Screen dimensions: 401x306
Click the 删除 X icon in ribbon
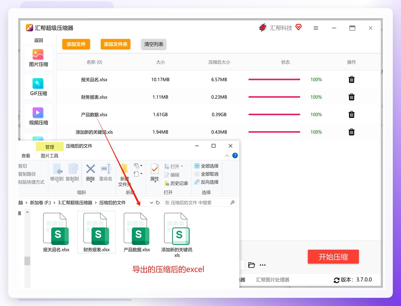(90, 169)
